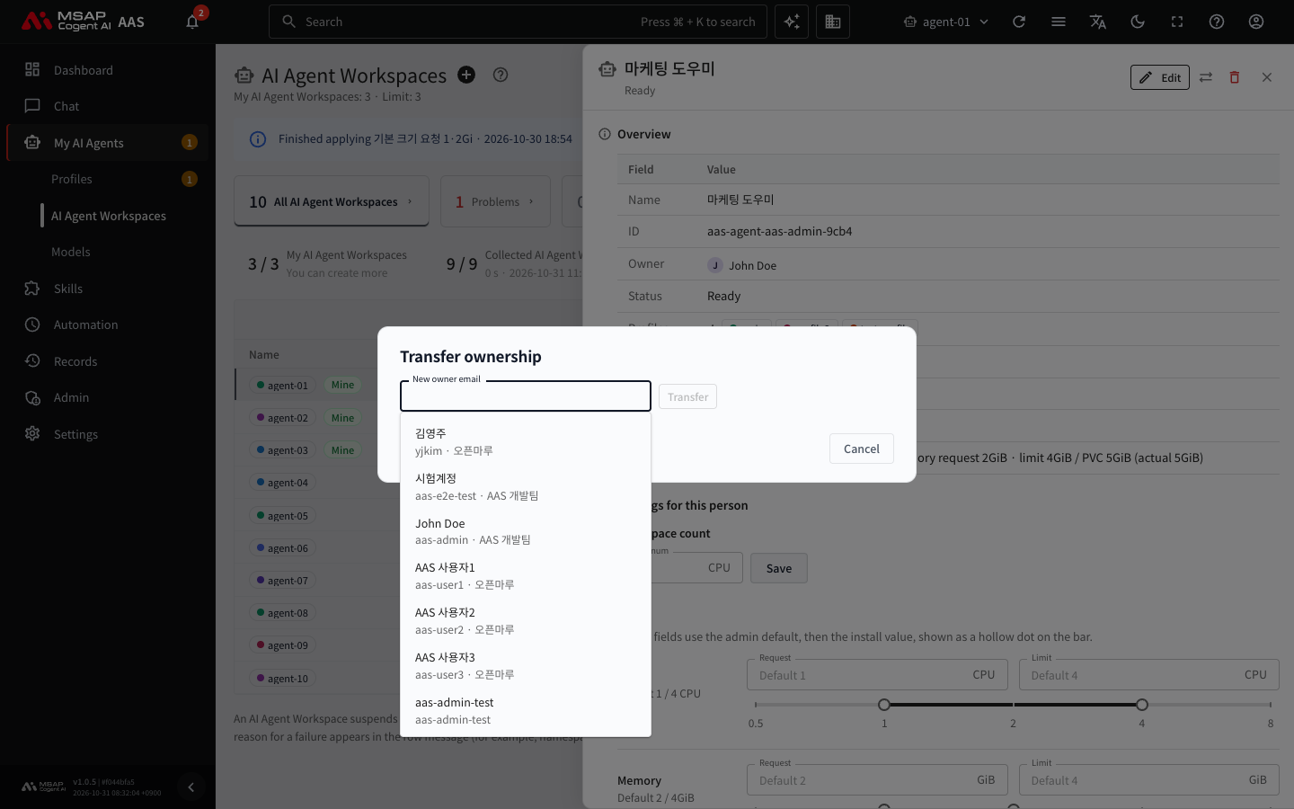Open the help question mark icon in top bar
Viewport: 1294px width, 809px height.
pos(1217,22)
